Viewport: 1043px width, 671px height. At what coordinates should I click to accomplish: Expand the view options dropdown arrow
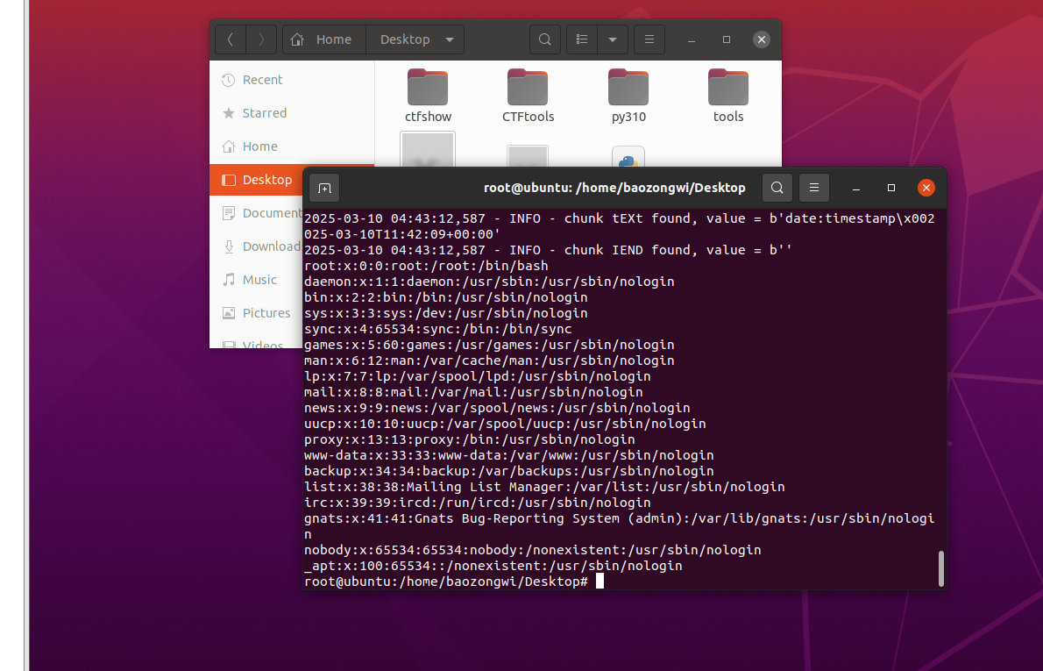(x=613, y=39)
